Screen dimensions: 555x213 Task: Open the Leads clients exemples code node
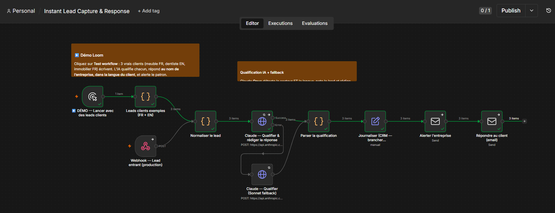tap(145, 97)
